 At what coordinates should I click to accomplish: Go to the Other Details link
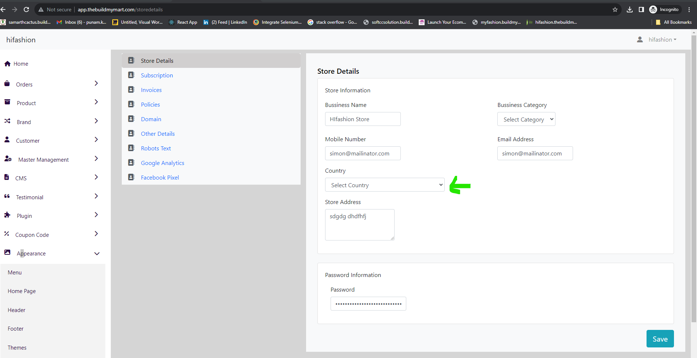158,134
